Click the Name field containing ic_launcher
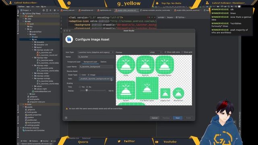Viewport: 258px width, 145px height. [96, 57]
